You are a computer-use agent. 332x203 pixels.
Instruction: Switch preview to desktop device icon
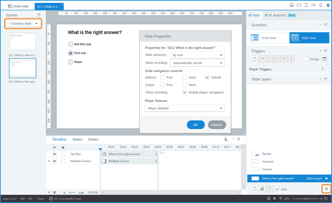291,5
